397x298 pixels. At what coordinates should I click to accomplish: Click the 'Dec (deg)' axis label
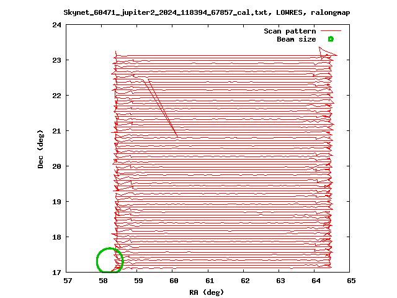point(40,149)
